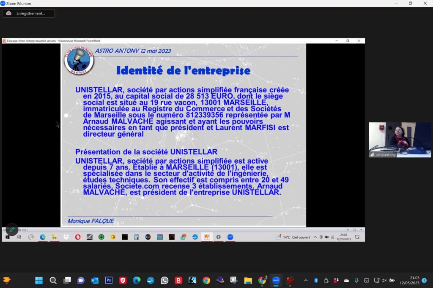Click ASTRO ANTONY 12 mai 2023 header
The image size is (433, 288).
click(x=133, y=51)
